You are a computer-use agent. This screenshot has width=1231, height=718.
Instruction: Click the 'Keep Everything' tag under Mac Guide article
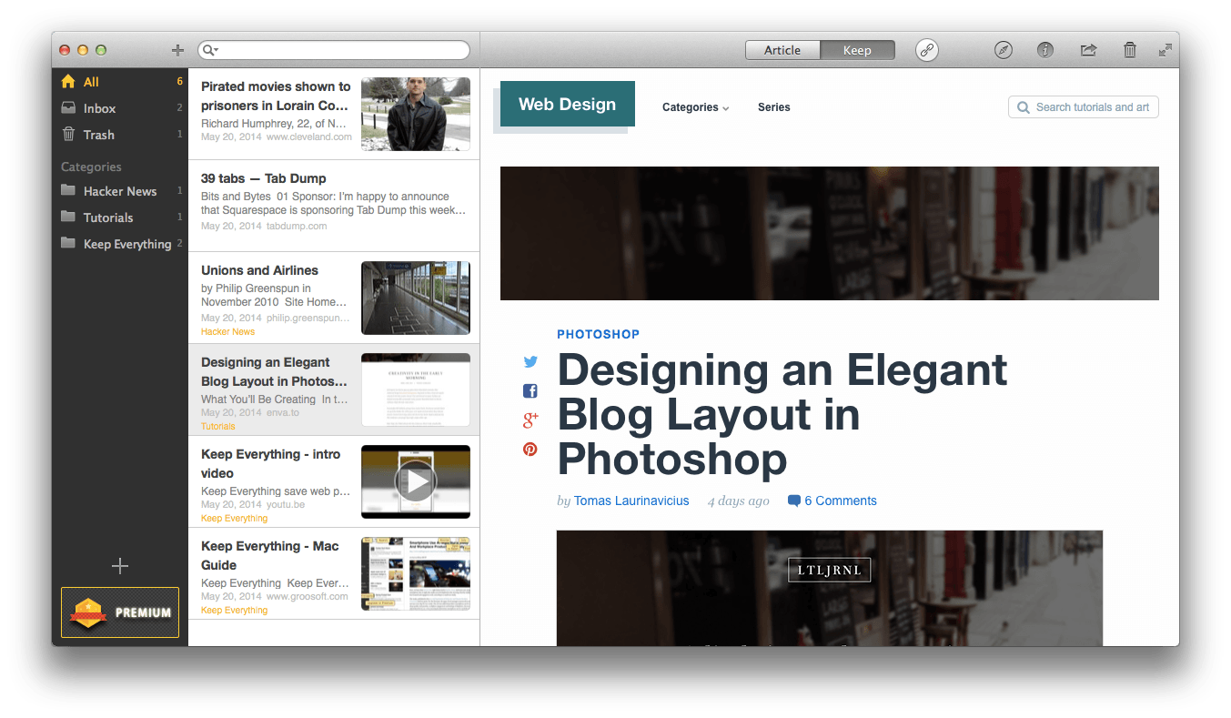tap(235, 611)
